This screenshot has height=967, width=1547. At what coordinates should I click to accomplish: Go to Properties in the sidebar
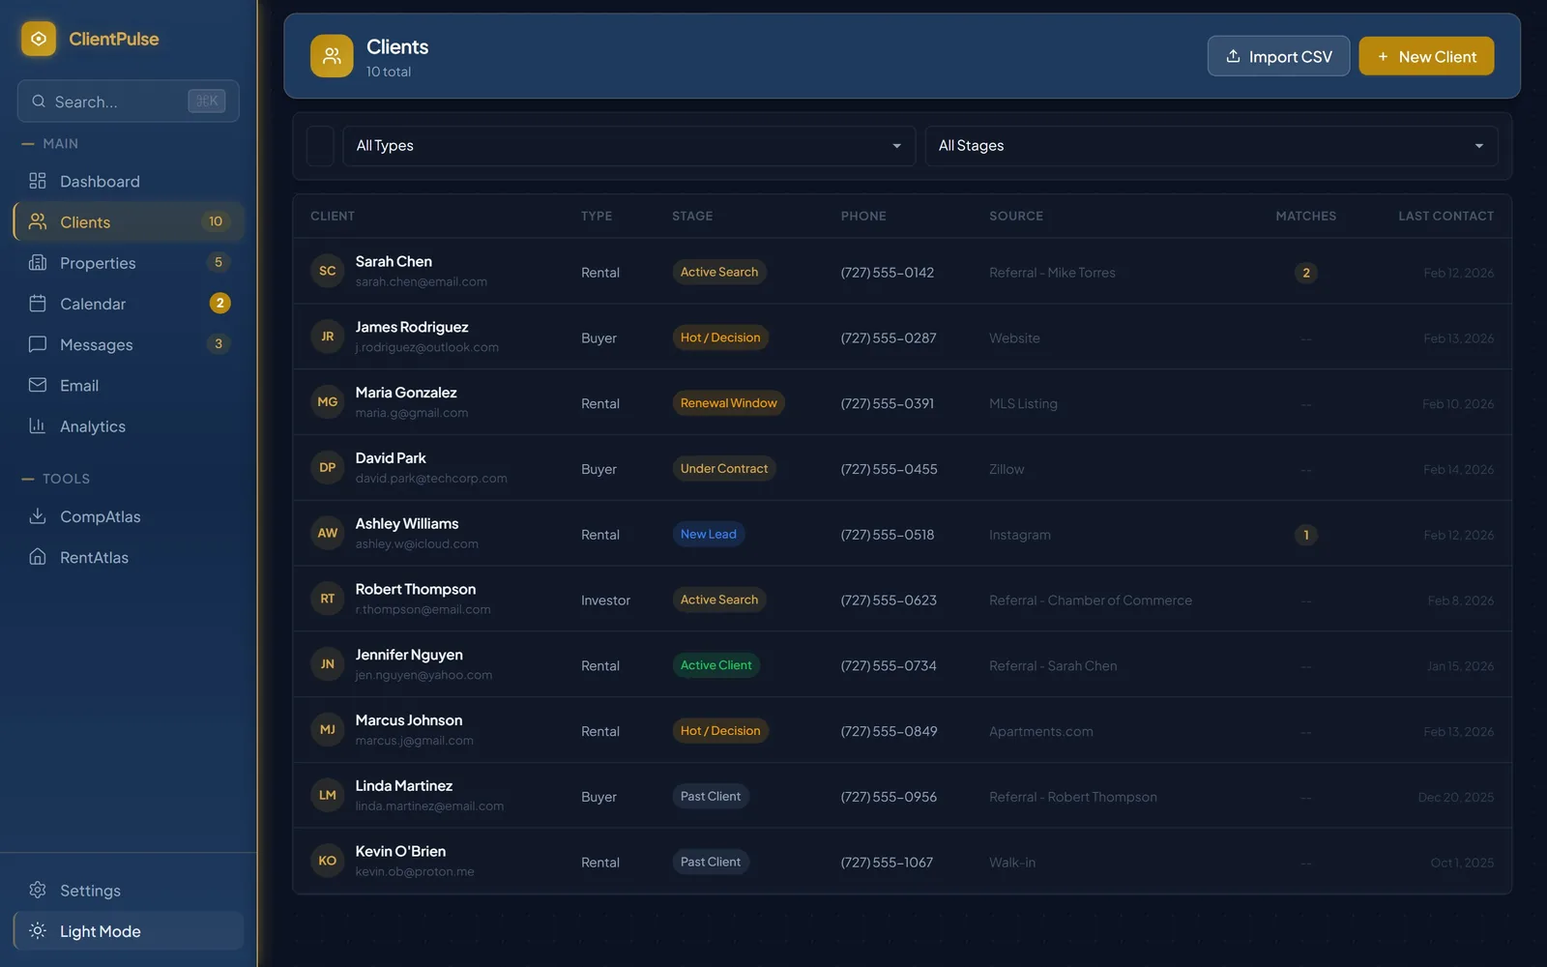coord(129,262)
